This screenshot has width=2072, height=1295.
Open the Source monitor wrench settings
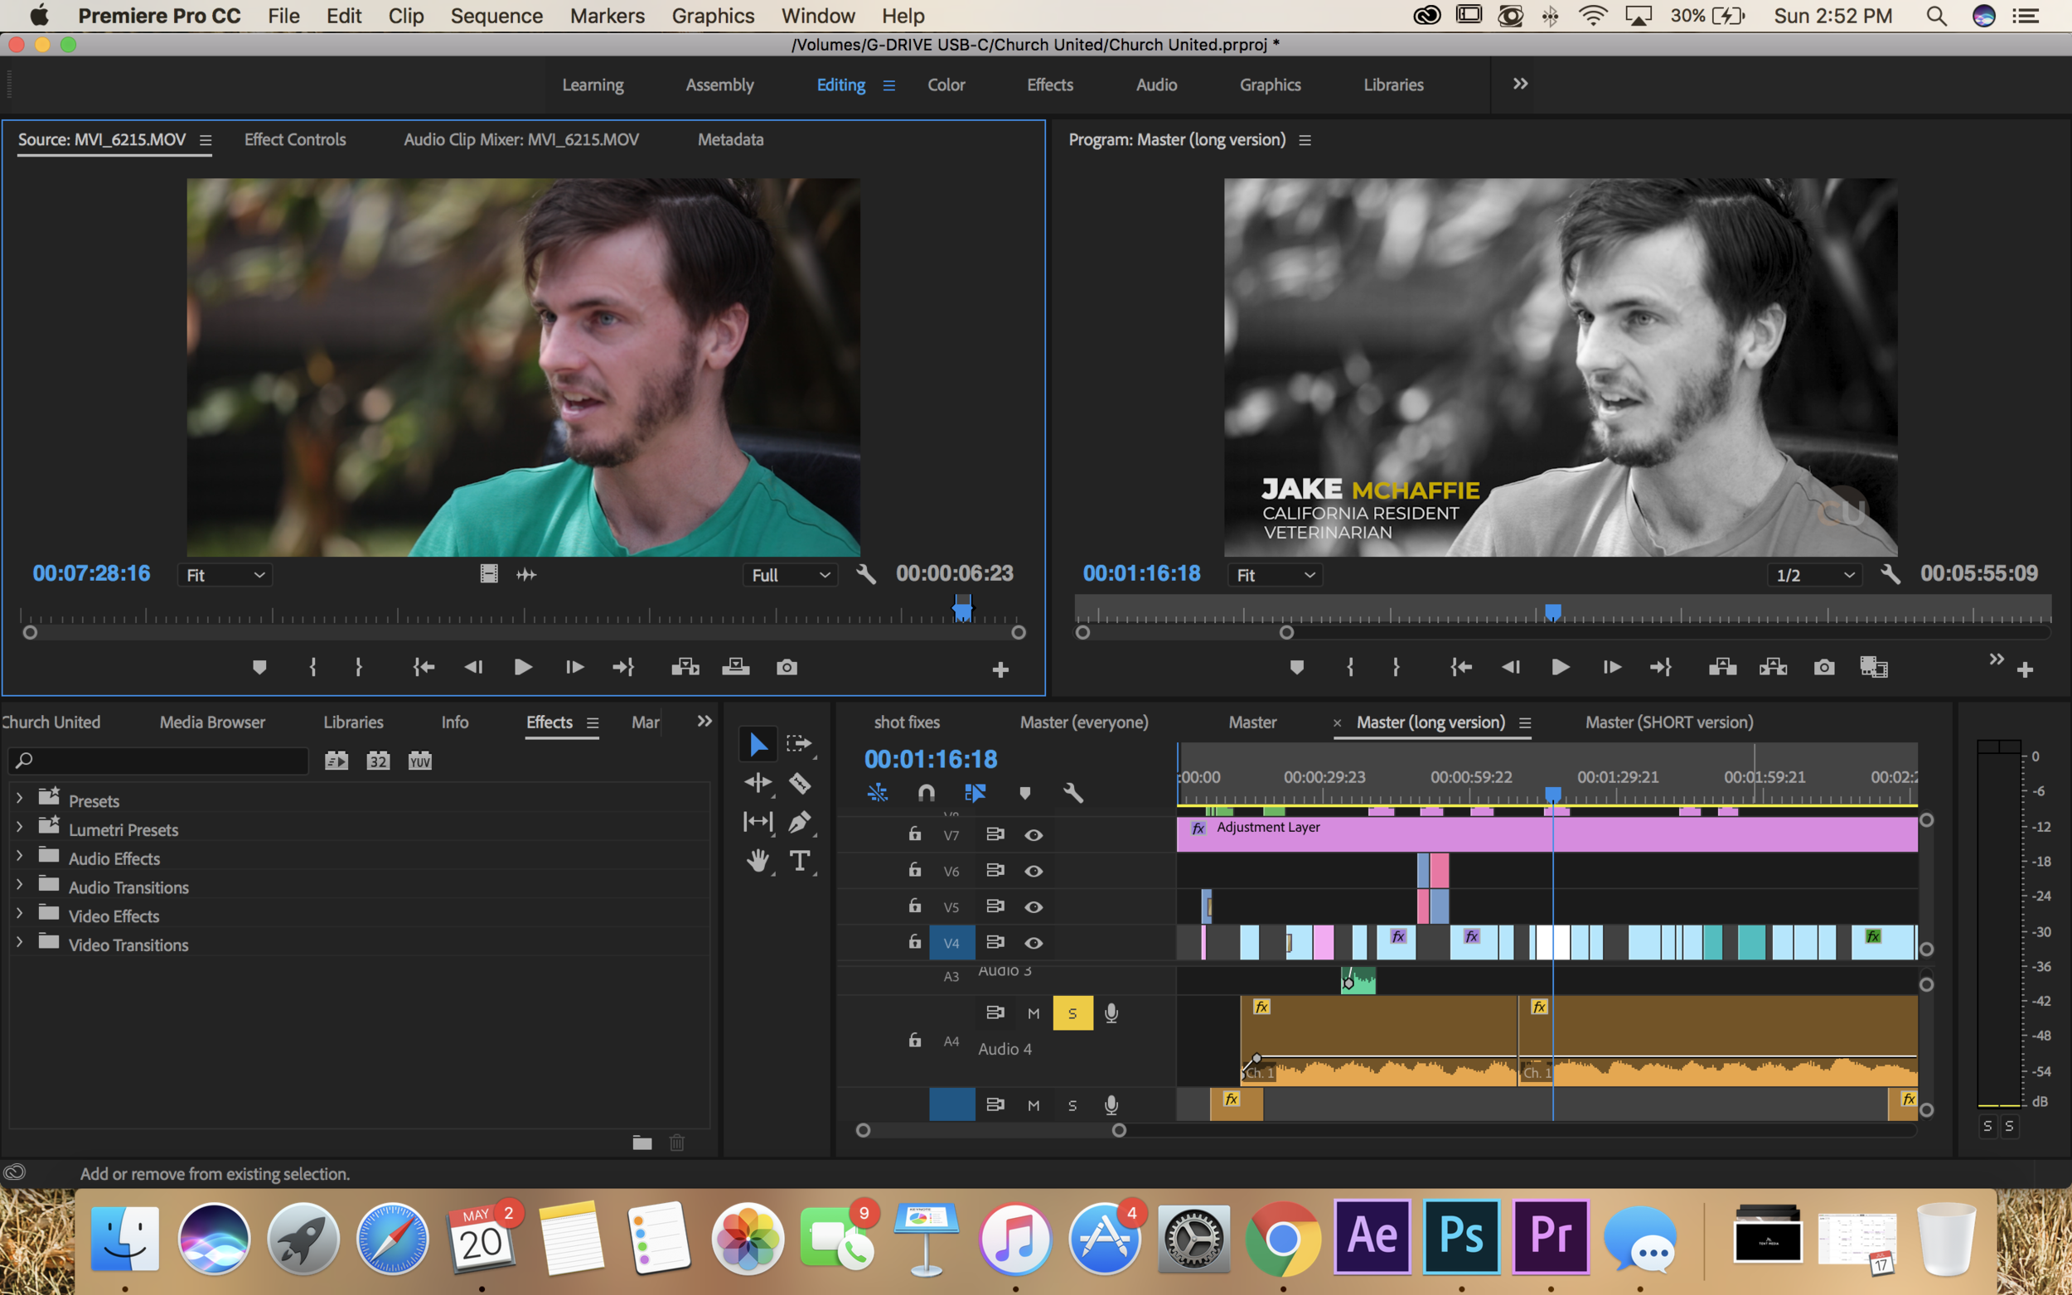[866, 575]
